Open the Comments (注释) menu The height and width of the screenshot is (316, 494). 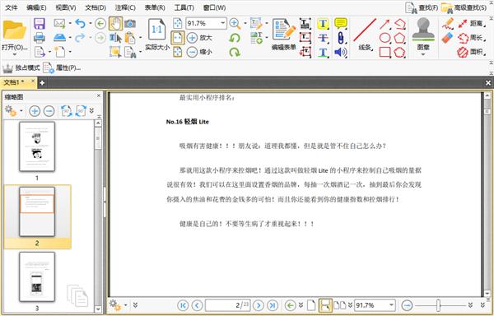click(125, 7)
